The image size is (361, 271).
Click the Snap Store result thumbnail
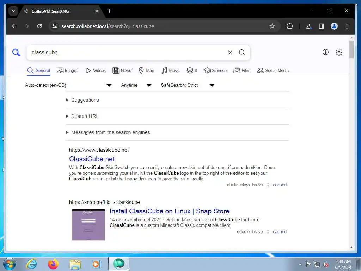click(x=88, y=225)
